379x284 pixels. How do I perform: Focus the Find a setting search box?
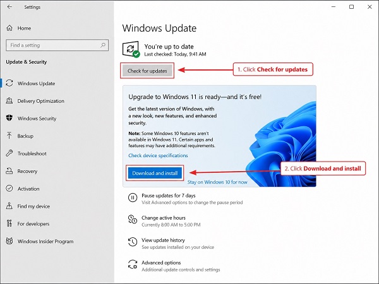click(x=57, y=45)
